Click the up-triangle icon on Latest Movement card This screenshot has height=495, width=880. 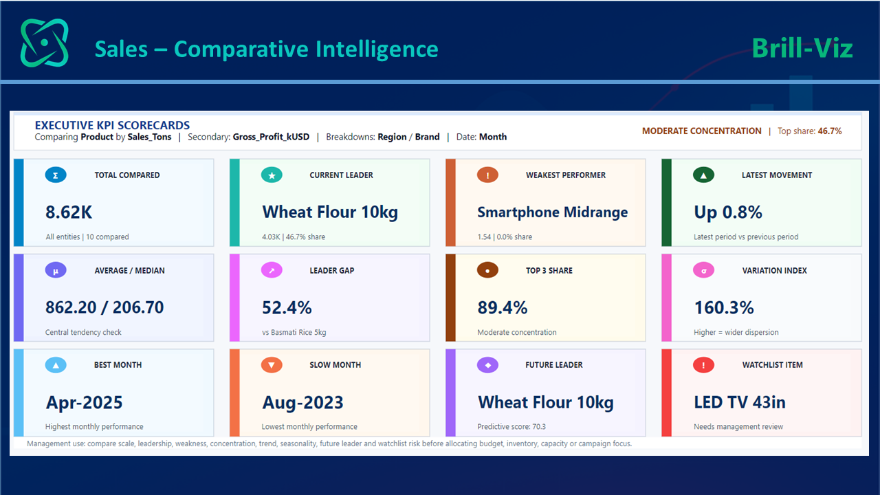pyautogui.click(x=703, y=175)
